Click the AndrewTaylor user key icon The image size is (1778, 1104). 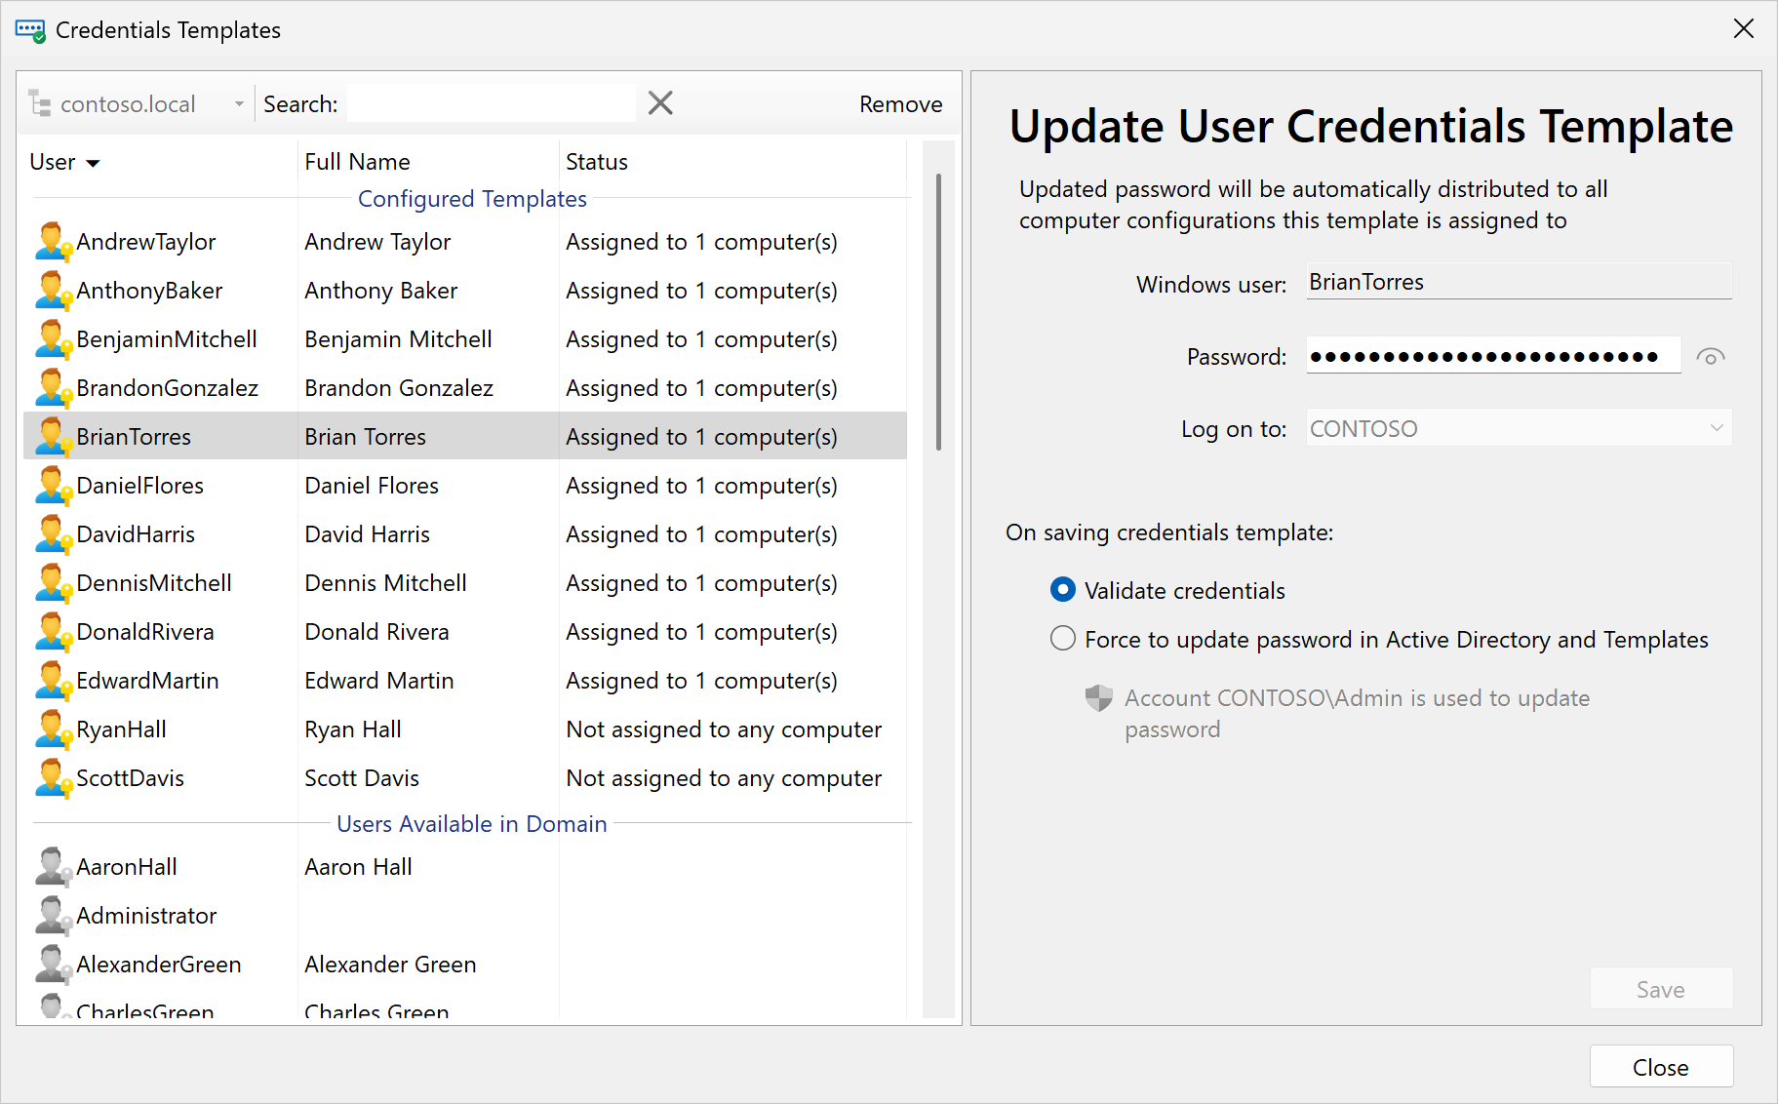coord(53,242)
